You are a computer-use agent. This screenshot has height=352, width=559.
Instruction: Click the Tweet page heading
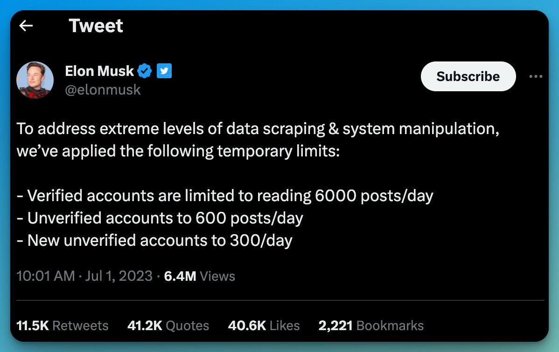[x=96, y=26]
